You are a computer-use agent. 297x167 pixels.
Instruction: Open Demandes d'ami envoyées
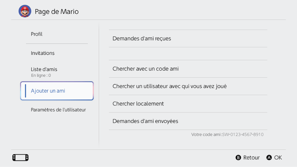point(145,121)
